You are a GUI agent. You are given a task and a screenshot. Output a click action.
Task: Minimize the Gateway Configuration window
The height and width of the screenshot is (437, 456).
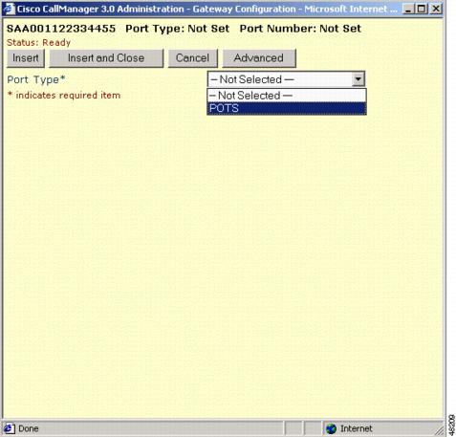tap(408, 9)
